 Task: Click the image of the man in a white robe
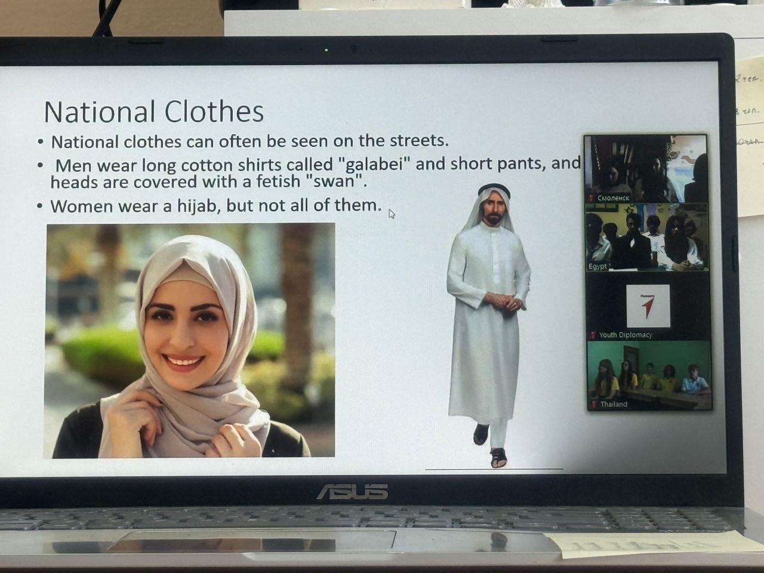(x=489, y=326)
